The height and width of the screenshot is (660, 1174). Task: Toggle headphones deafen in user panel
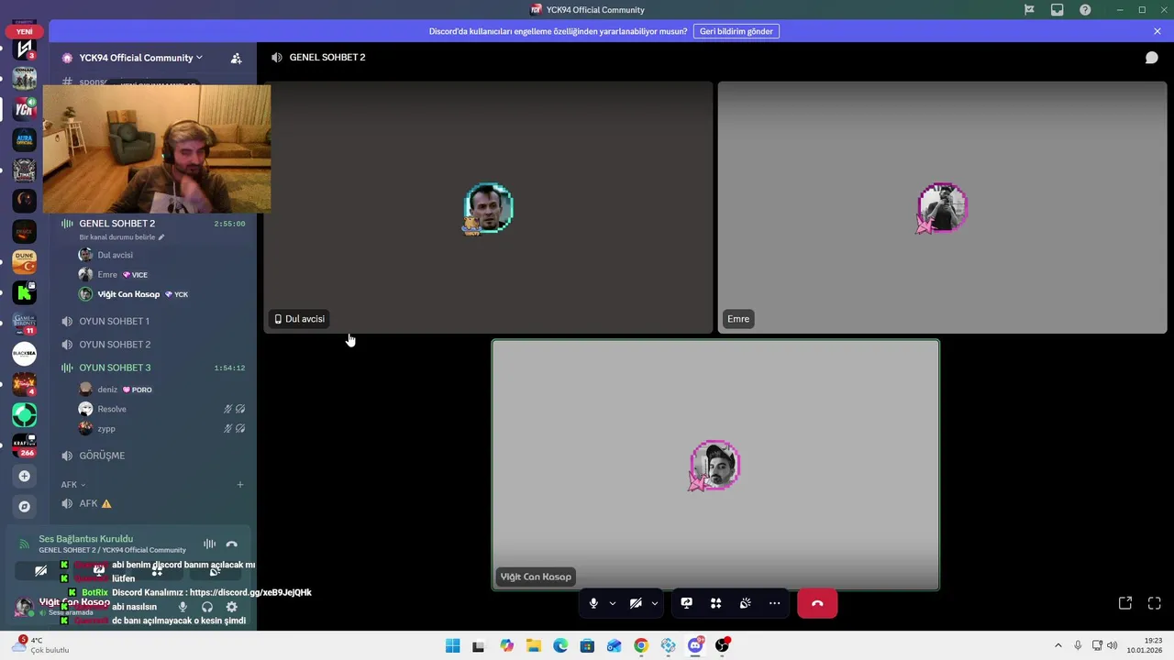coord(207,607)
